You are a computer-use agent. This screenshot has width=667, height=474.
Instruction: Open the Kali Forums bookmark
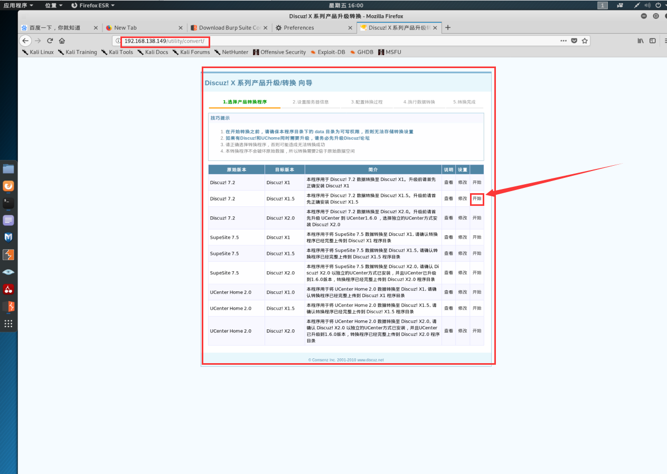pos(191,52)
